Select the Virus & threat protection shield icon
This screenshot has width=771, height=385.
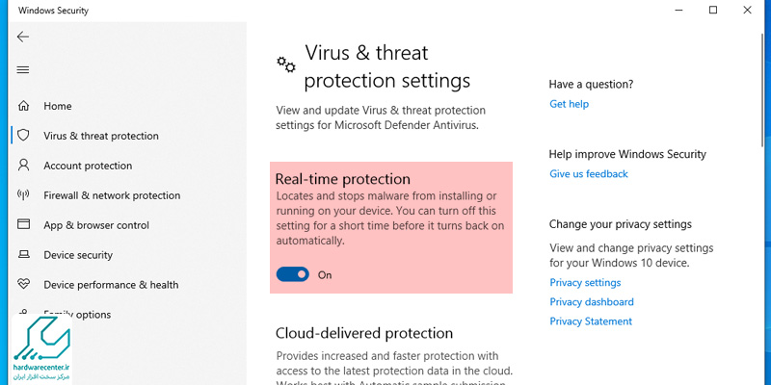pos(23,136)
